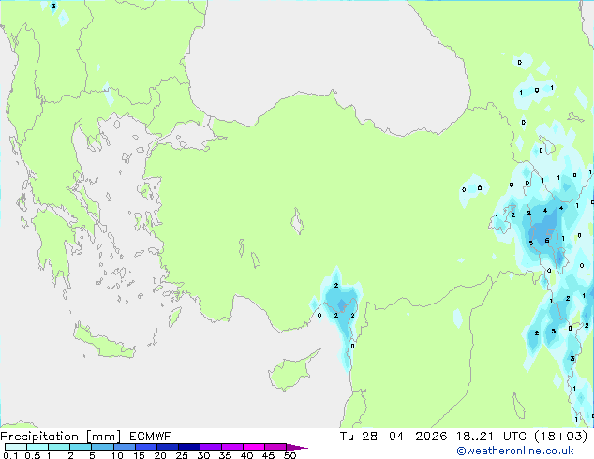Click the 25–30 mm dark navy swatch

coord(189,447)
